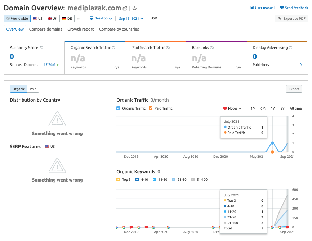The height and width of the screenshot is (241, 312).
Task: Click the blue July 2021 organic traffic point
Action: [272, 143]
